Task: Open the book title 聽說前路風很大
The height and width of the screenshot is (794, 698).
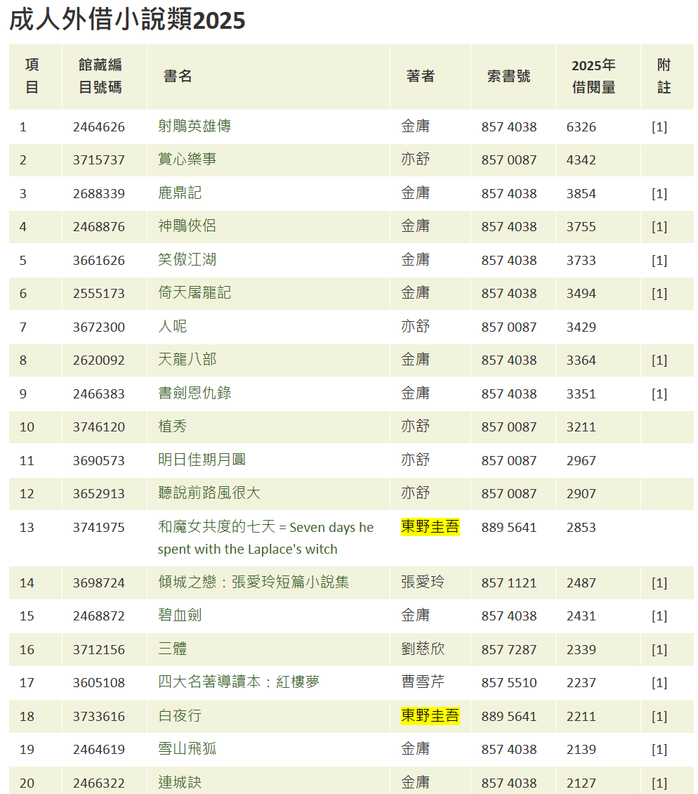Action: click(209, 493)
